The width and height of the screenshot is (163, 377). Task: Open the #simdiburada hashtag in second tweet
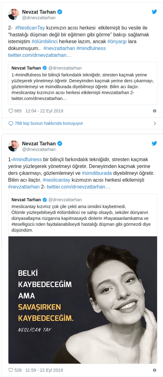(x=97, y=173)
